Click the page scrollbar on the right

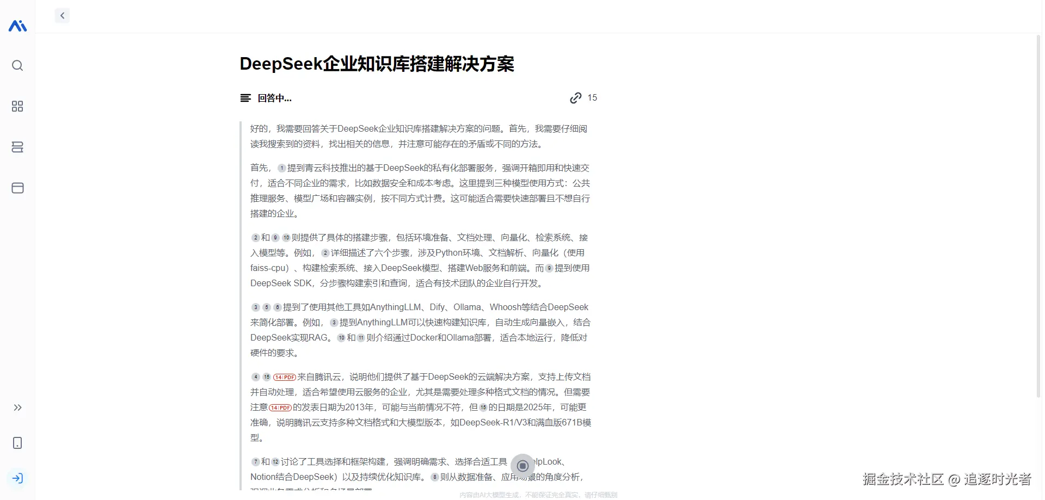point(1038,215)
